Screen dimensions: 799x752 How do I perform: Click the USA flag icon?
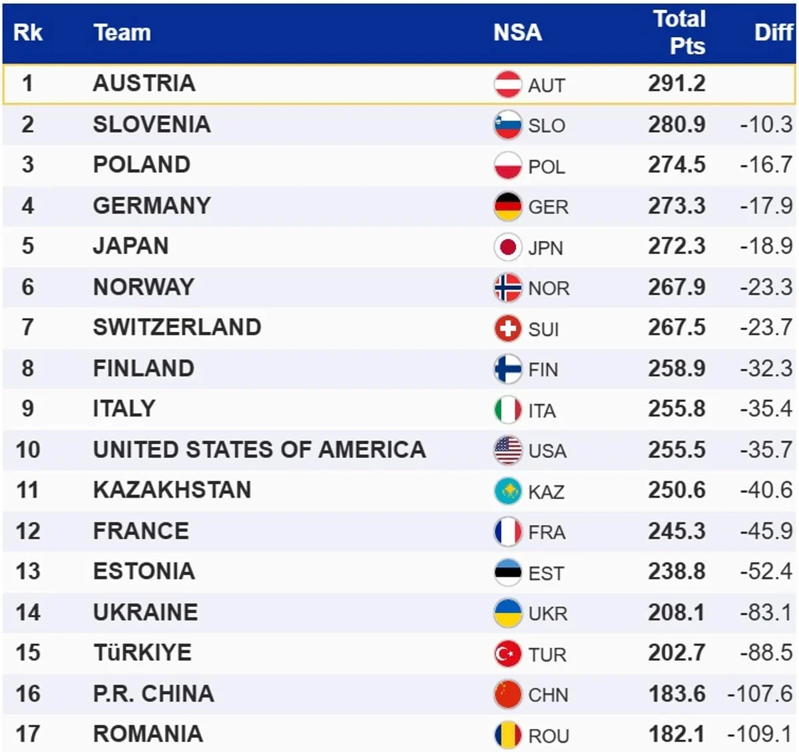click(x=507, y=451)
